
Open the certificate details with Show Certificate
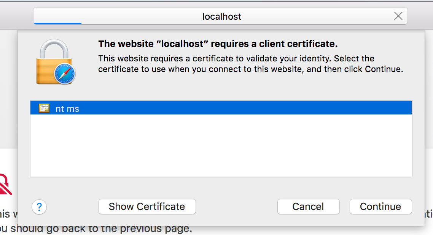coord(147,207)
